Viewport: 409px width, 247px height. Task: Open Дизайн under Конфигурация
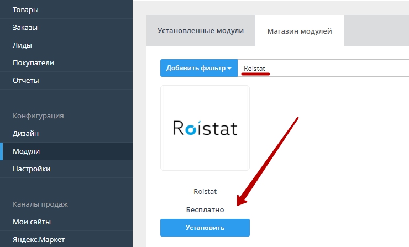(x=25, y=133)
